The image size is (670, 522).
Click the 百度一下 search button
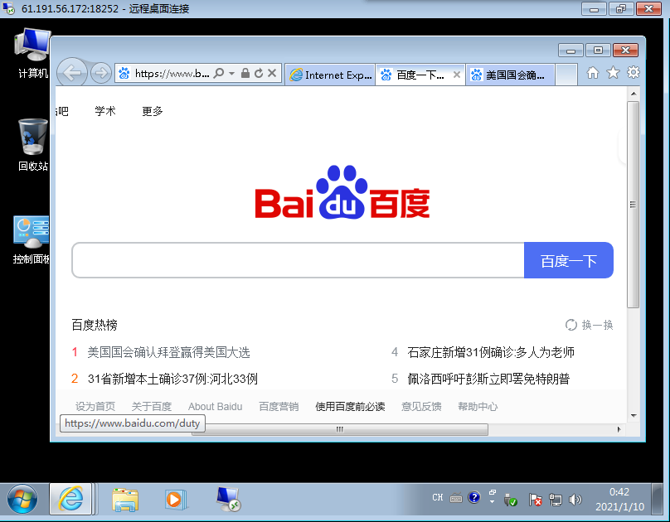(569, 260)
